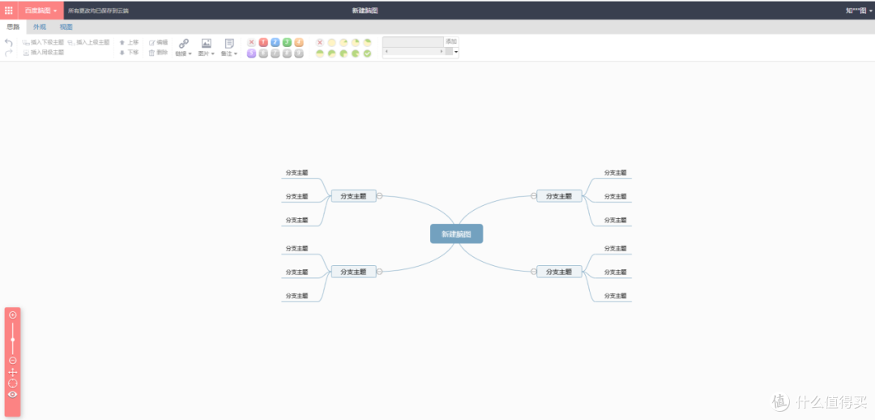
Task: Set priority 9 gray icon
Action: 299,54
